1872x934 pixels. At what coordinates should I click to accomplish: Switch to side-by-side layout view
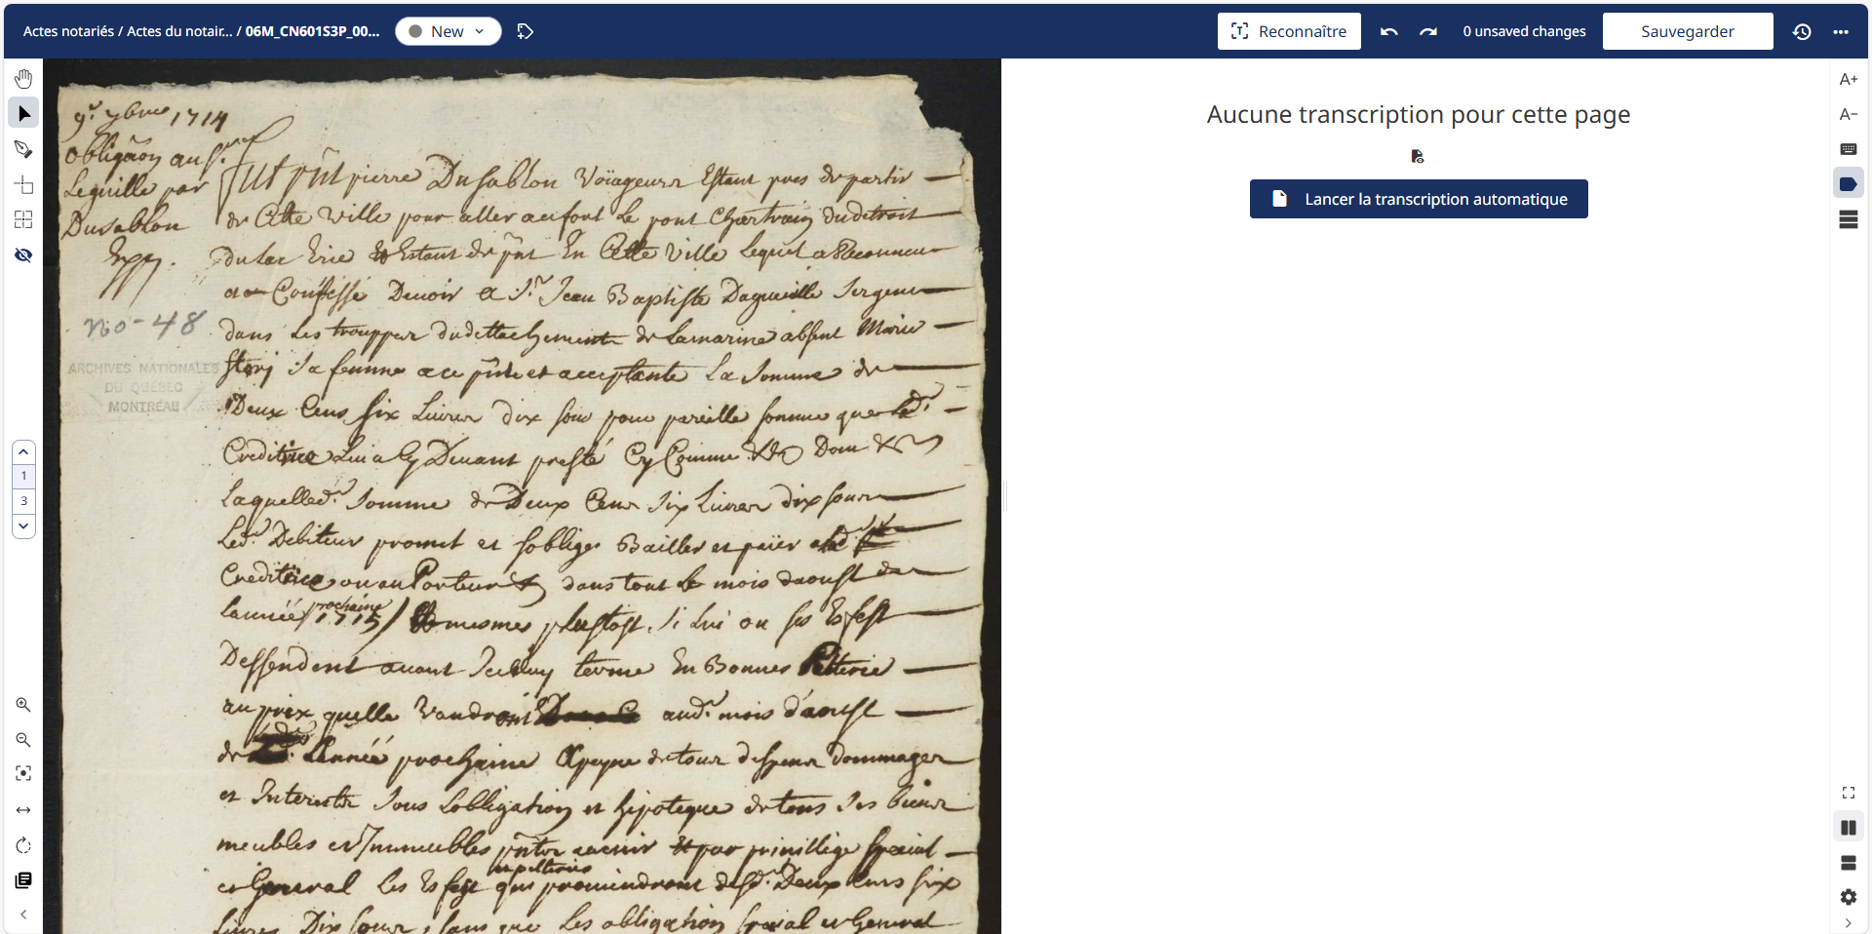pyautogui.click(x=1849, y=828)
